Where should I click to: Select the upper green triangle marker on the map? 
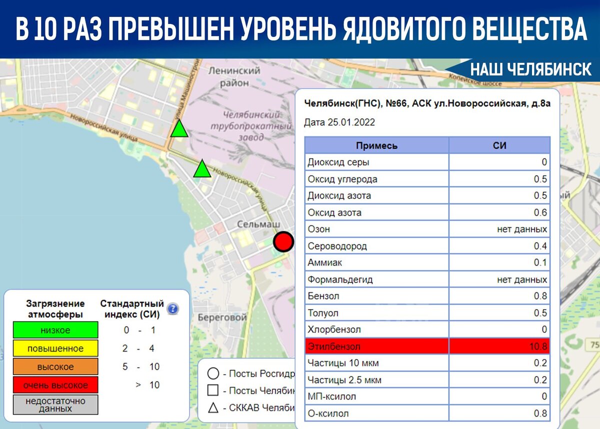179,128
